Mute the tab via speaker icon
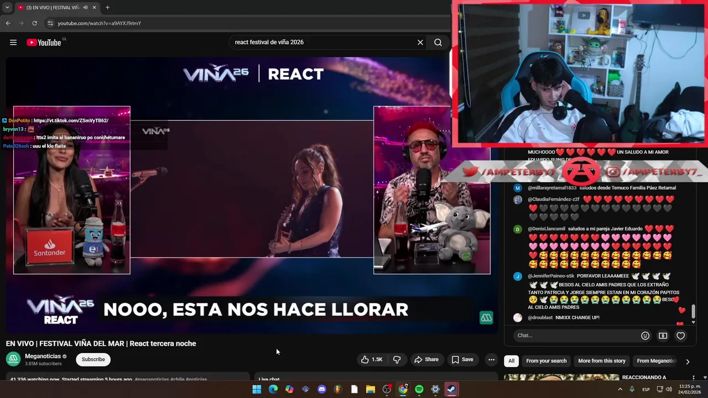The height and width of the screenshot is (398, 708). [85, 8]
